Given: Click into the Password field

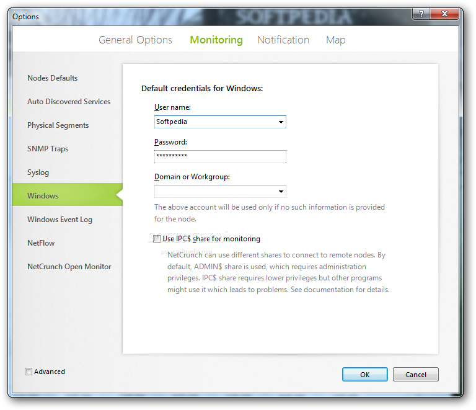Looking at the screenshot, I should tap(220, 157).
